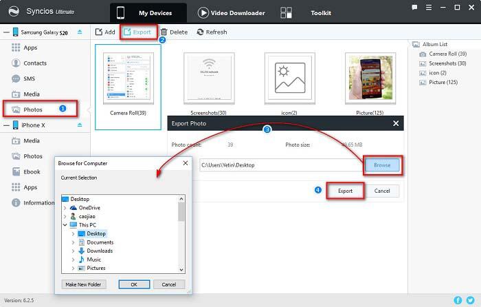
Task: Click the Add toolbar button
Action: pos(100,32)
